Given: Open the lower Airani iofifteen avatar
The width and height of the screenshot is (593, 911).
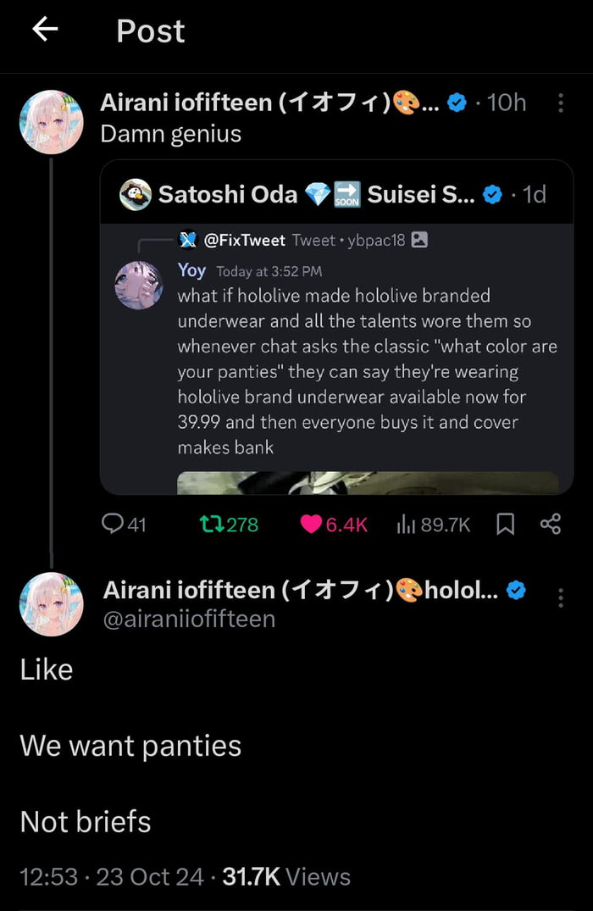Looking at the screenshot, I should (x=52, y=603).
